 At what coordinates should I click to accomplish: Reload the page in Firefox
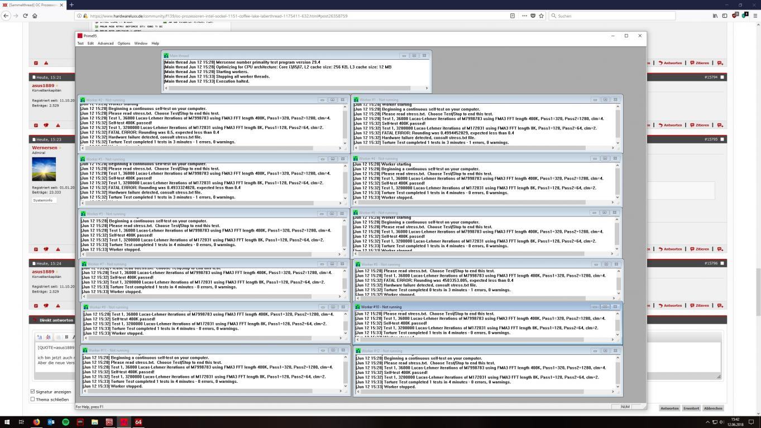pos(25,16)
